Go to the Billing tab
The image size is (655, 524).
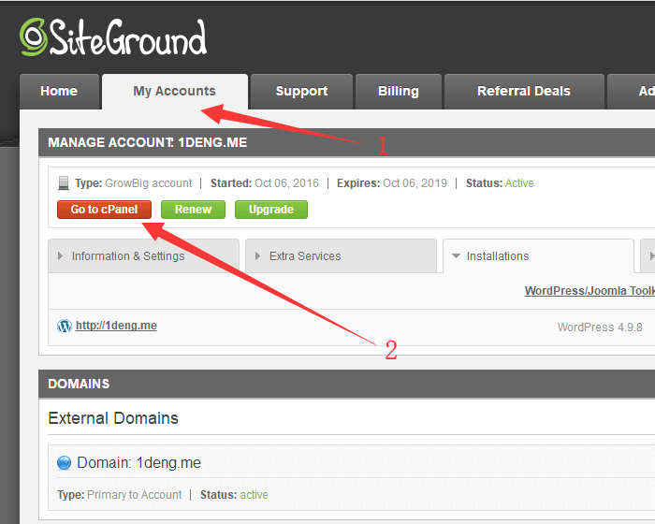click(x=398, y=92)
